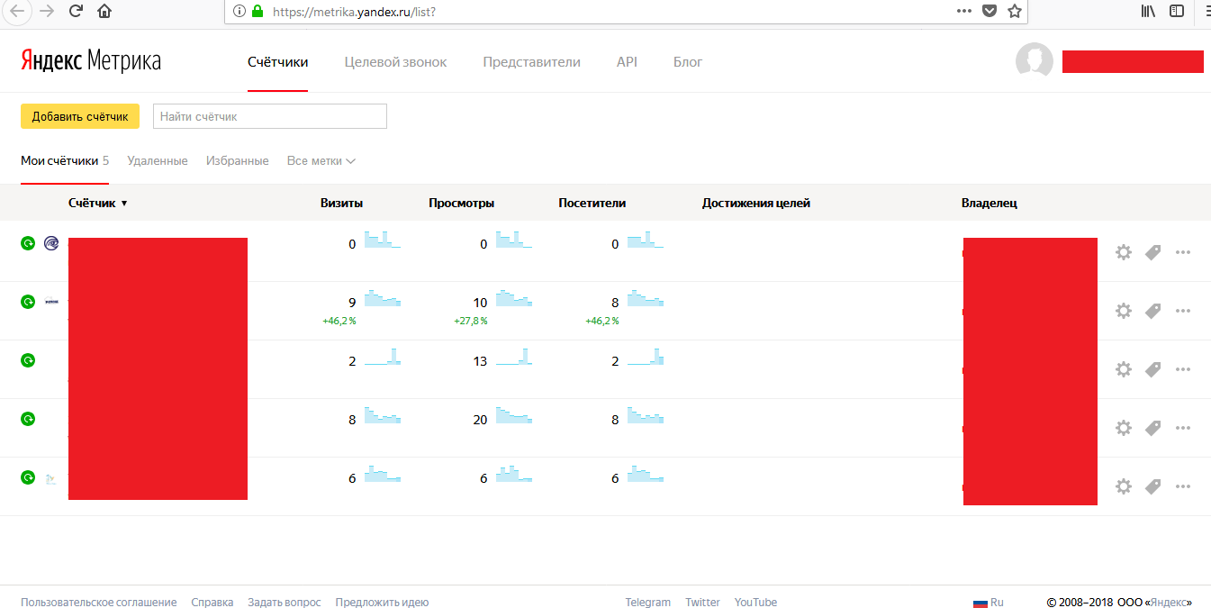Viewport: 1211px width, 608px height.
Task: Click 'Предложить идею' footer link
Action: [x=382, y=602]
